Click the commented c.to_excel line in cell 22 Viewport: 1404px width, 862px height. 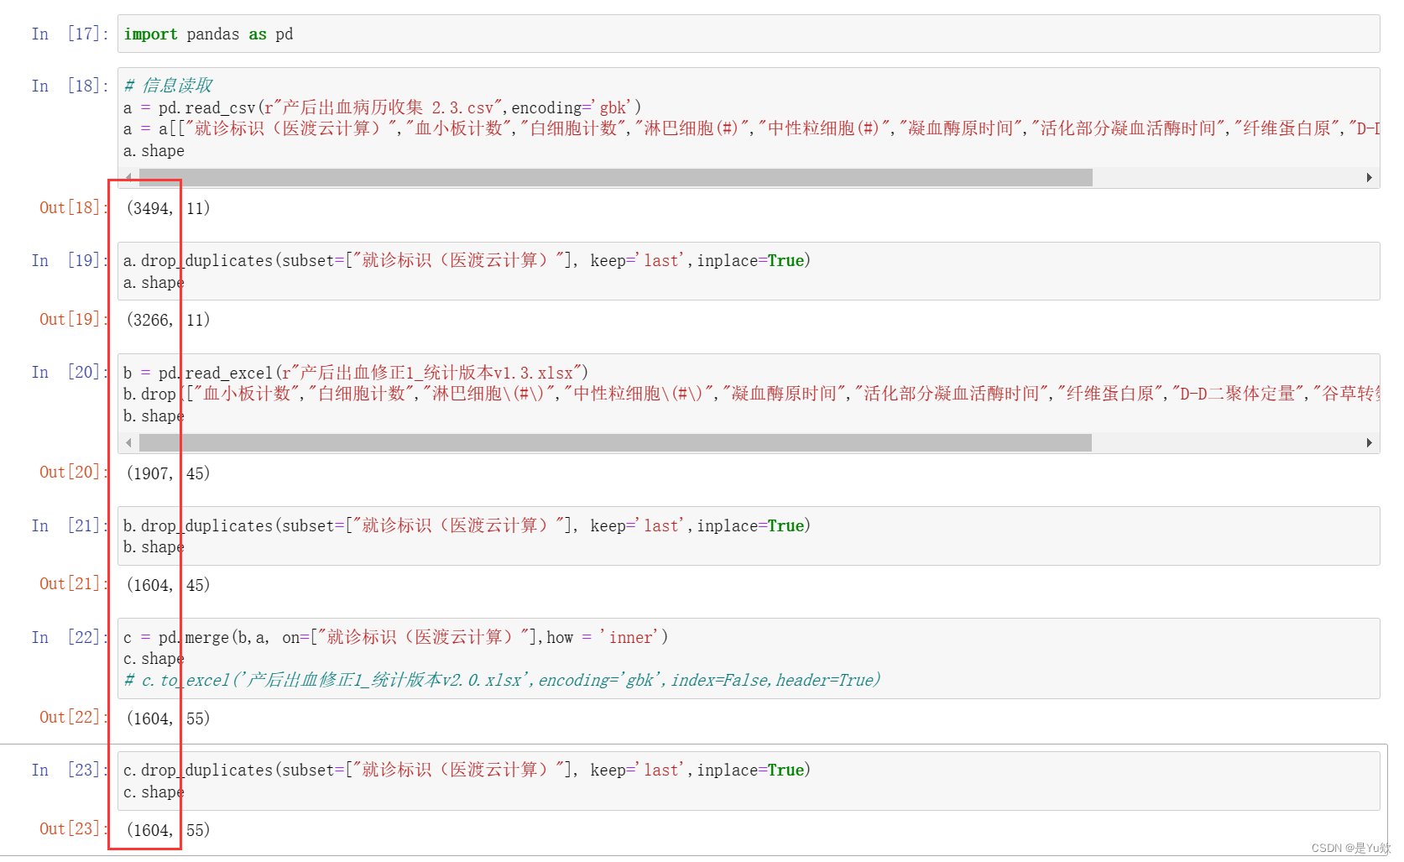tap(502, 680)
